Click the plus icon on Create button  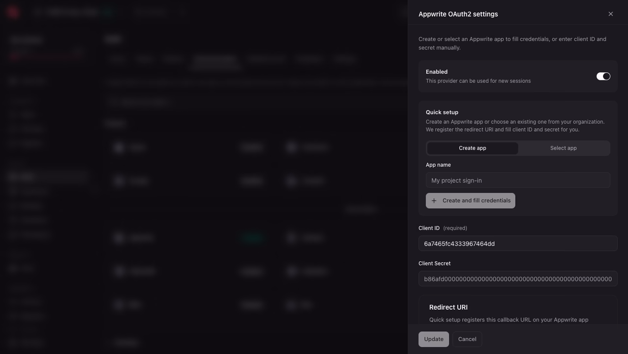click(434, 200)
